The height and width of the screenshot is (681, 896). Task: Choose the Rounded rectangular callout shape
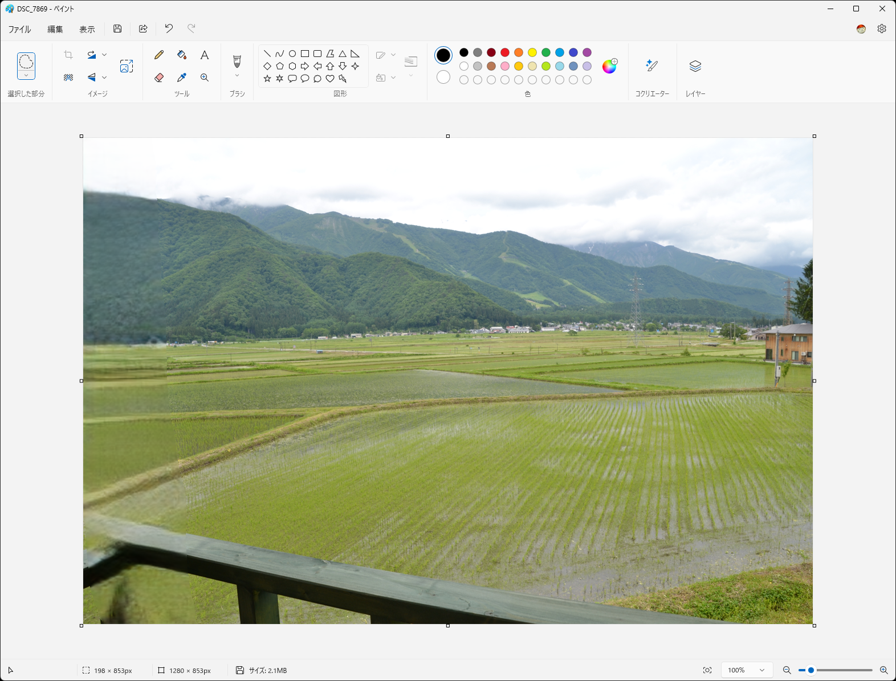(x=292, y=79)
